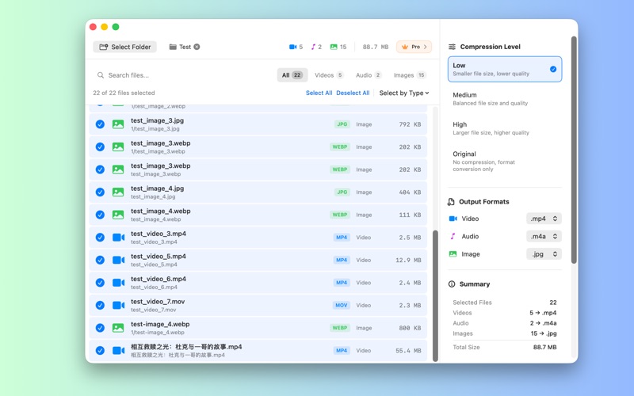
Task: Switch to the Videos filter tab
Action: (328, 75)
